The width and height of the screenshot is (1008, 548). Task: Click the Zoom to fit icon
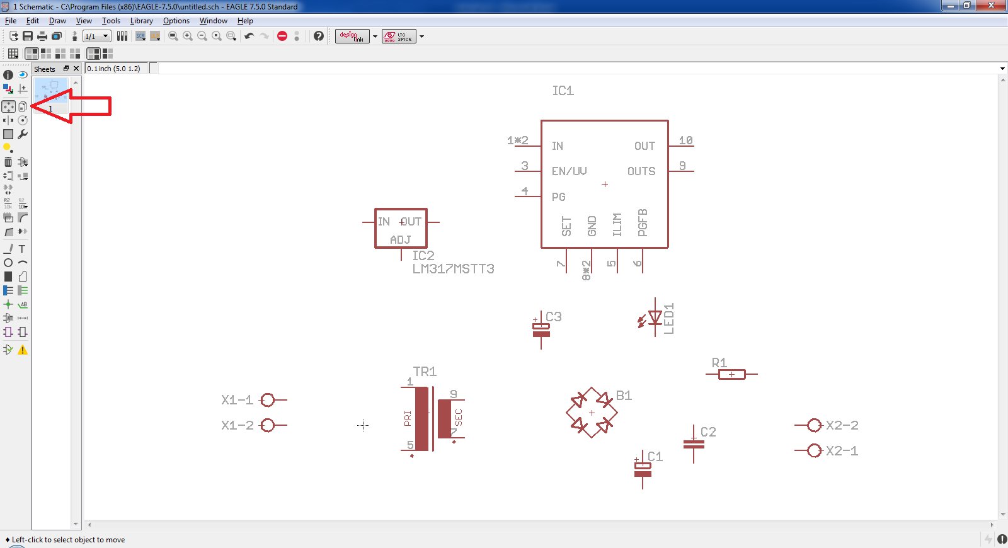[x=173, y=36]
